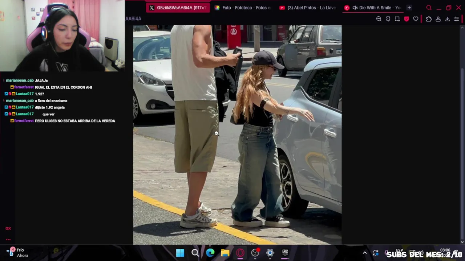The image size is (465, 261).
Task: Switch to the Abel Pintos - La Llave tab
Action: point(308,8)
